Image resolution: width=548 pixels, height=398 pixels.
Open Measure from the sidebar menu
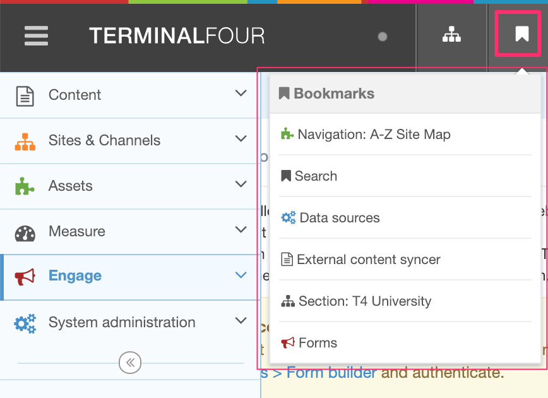coord(78,230)
